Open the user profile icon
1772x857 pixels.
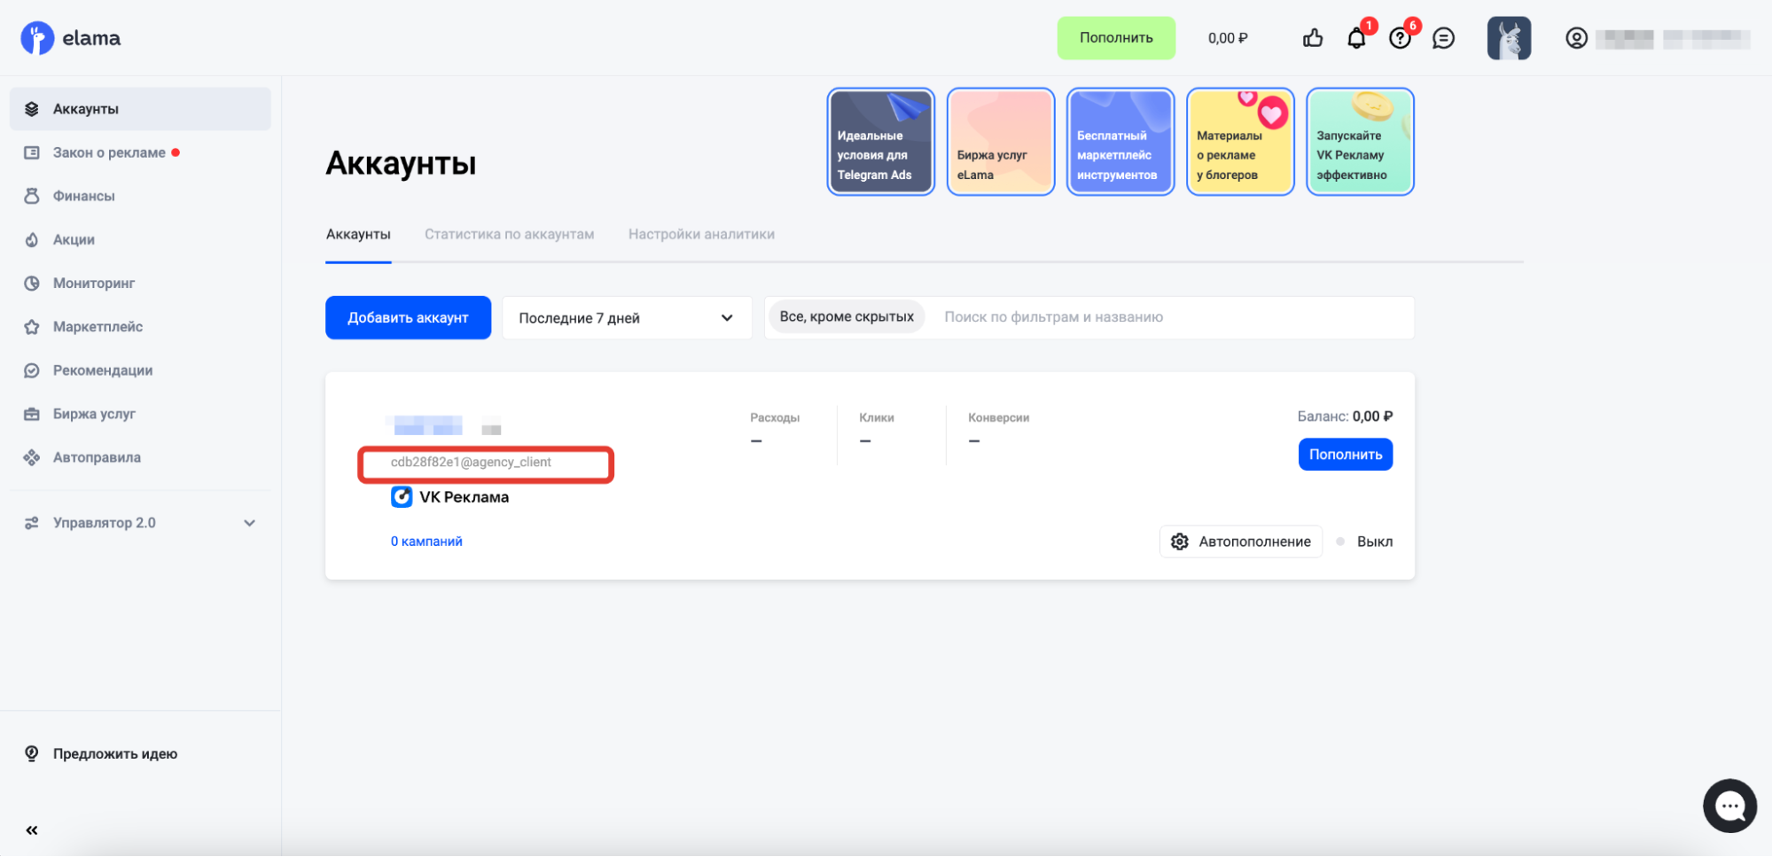pyautogui.click(x=1576, y=38)
